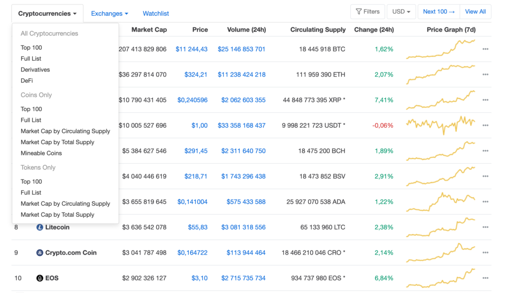Image resolution: width=505 pixels, height=293 pixels.
Task: Sort by Market Cap column header
Action: (x=149, y=30)
